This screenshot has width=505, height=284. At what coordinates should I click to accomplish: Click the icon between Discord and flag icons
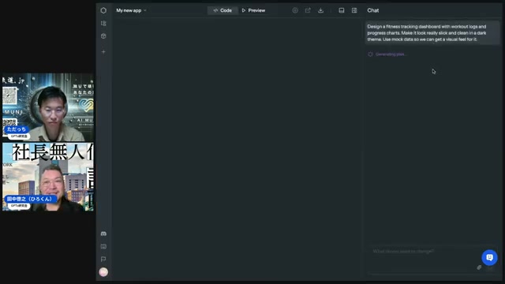[103, 246]
